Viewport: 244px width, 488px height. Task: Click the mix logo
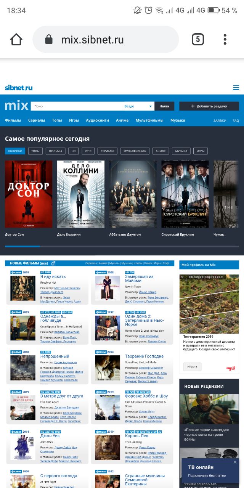click(x=16, y=106)
